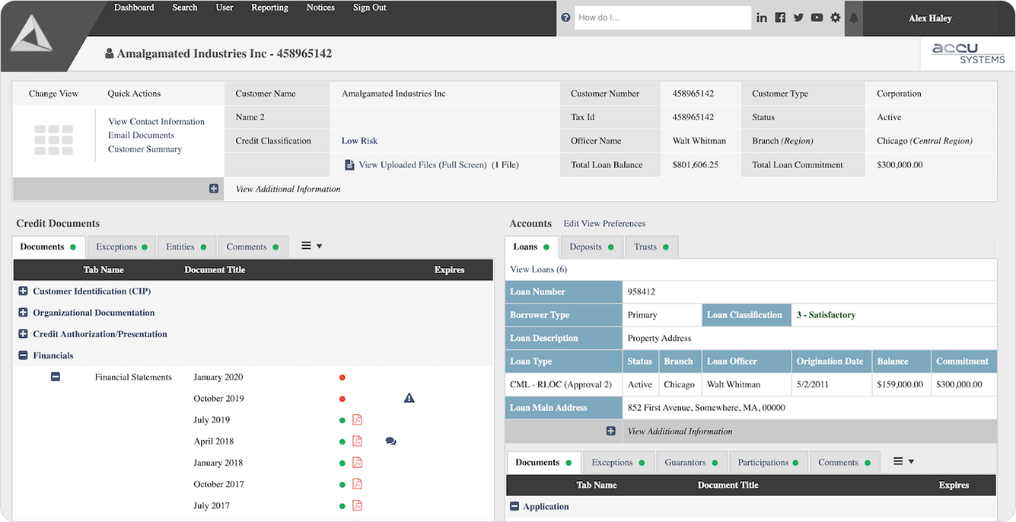Image resolution: width=1016 pixels, height=522 pixels.
Task: Click the hamburger menu on Credit Documents panel
Action: pos(307,245)
